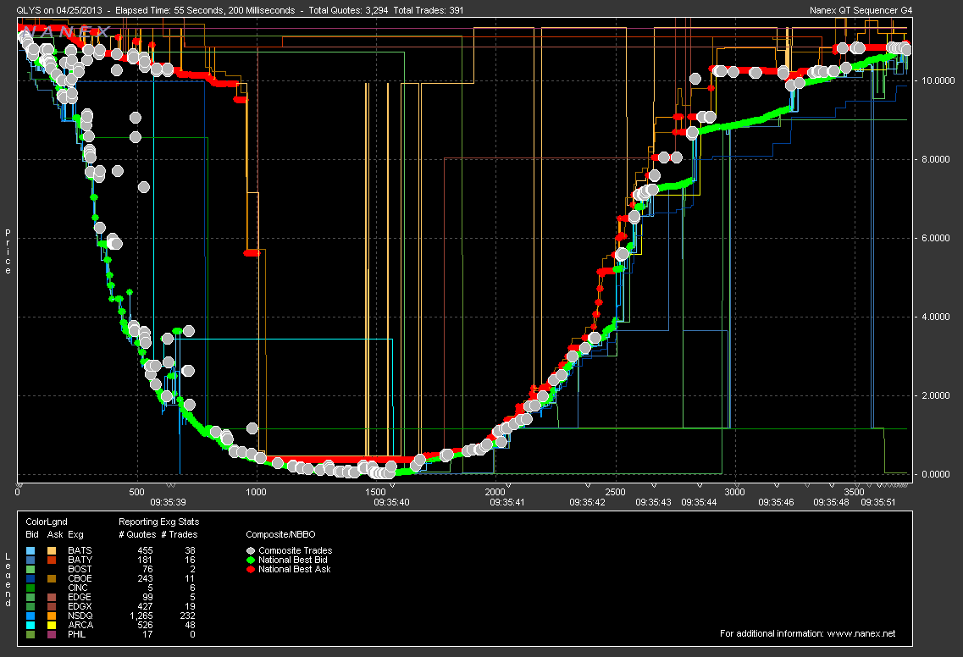Click ARCA quote count '526'
This screenshot has width=963, height=657.
(x=145, y=625)
